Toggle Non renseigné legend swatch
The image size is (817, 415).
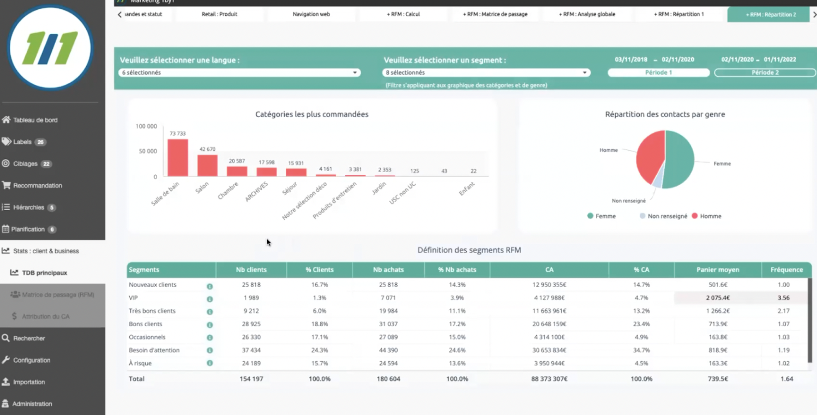(x=642, y=216)
